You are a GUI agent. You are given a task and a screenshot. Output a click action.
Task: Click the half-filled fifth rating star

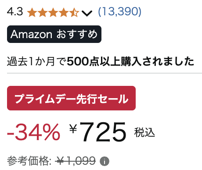pyautogui.click(x=74, y=12)
